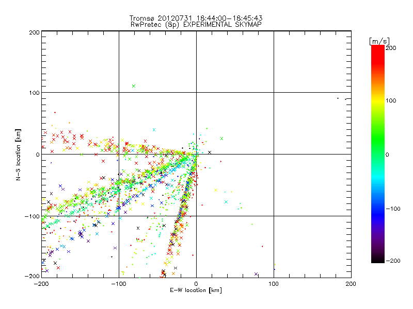The width and height of the screenshot is (413, 309).
Task: Click the x-axis tick label '100'
Action: tap(274, 284)
